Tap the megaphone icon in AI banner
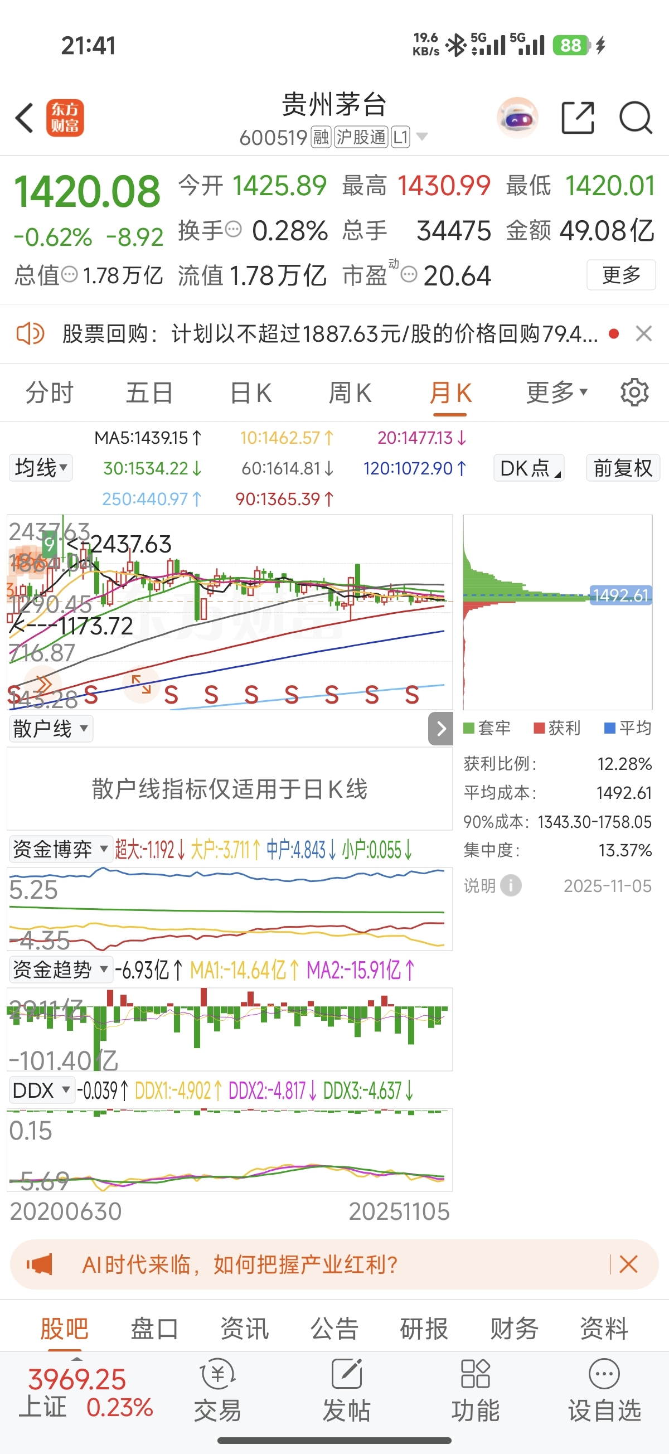Screen dimensions: 669x1454 40,1264
